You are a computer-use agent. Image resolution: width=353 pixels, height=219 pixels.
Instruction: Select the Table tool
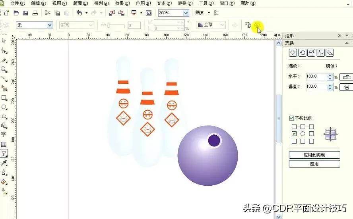pyautogui.click(x=4, y=144)
